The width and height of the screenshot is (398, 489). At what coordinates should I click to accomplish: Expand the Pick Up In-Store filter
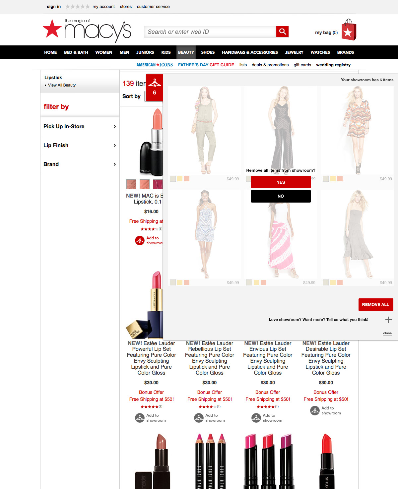(x=80, y=126)
